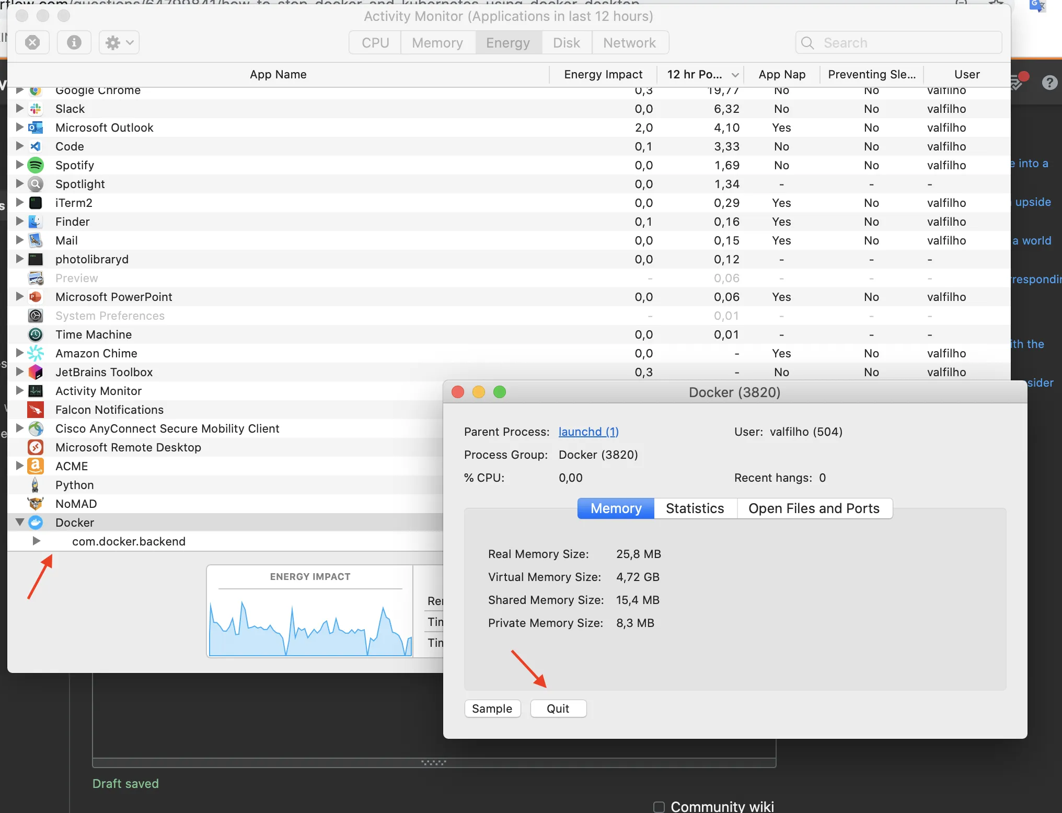1062x813 pixels.
Task: Select the Spotify app icon
Action: (x=36, y=165)
